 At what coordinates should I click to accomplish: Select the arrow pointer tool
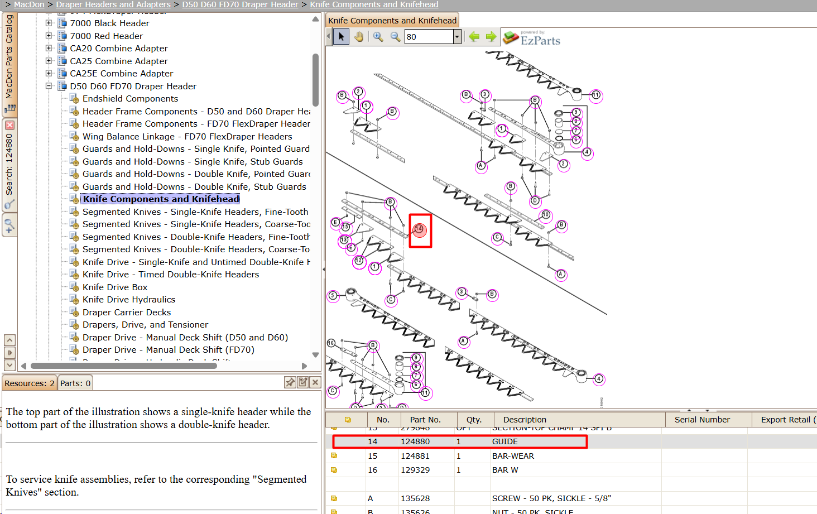pyautogui.click(x=341, y=37)
